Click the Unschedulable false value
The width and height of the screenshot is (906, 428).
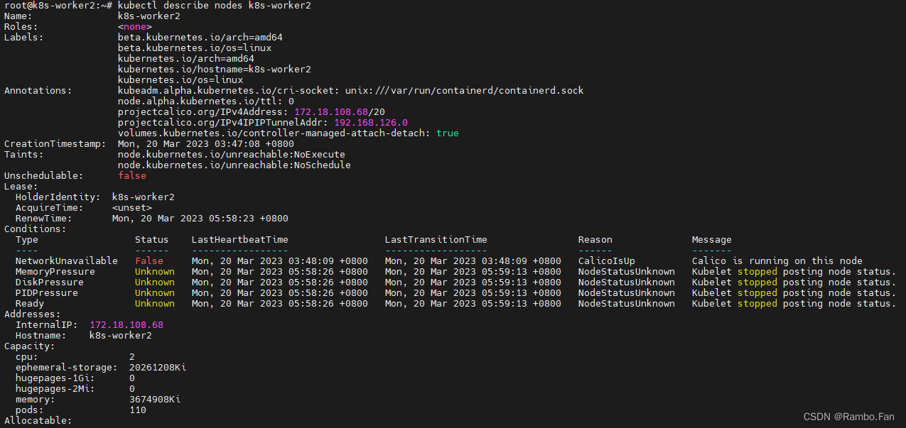click(132, 175)
